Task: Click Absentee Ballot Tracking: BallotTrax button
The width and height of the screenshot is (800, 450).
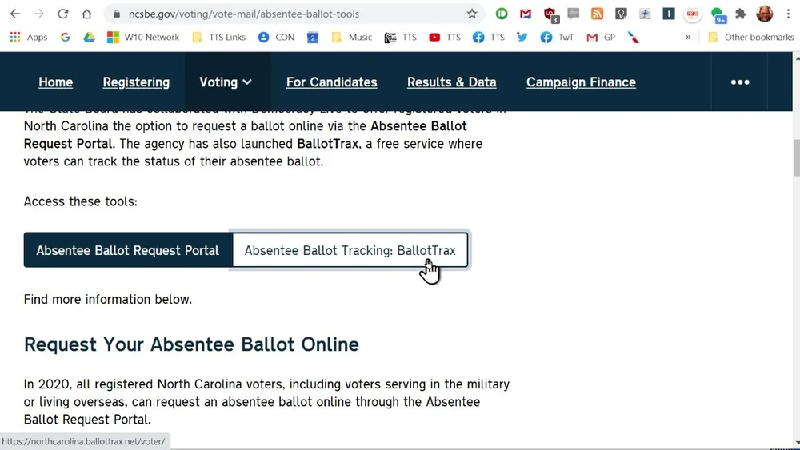Action: point(350,250)
